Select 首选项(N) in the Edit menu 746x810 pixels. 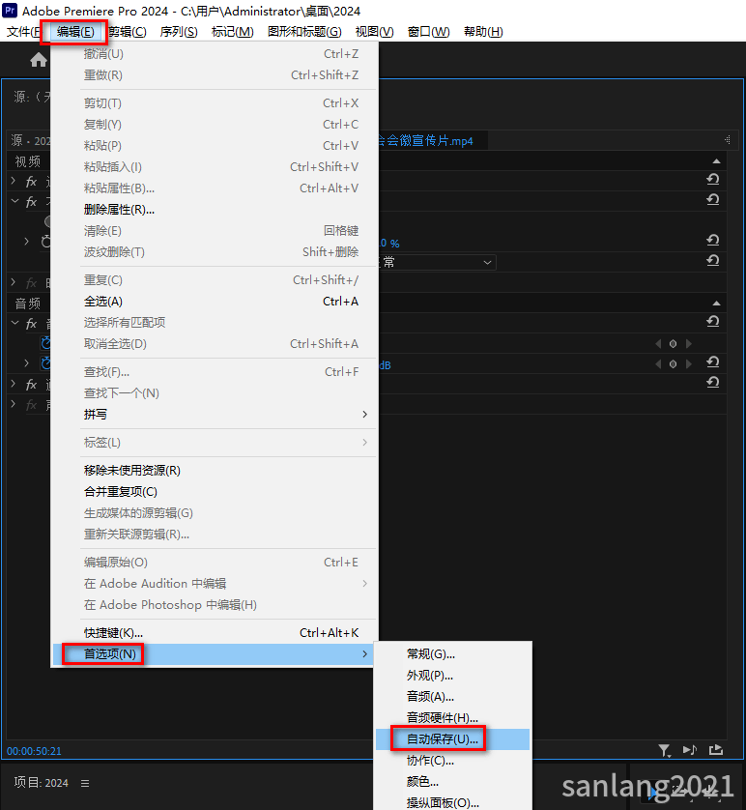click(x=214, y=654)
